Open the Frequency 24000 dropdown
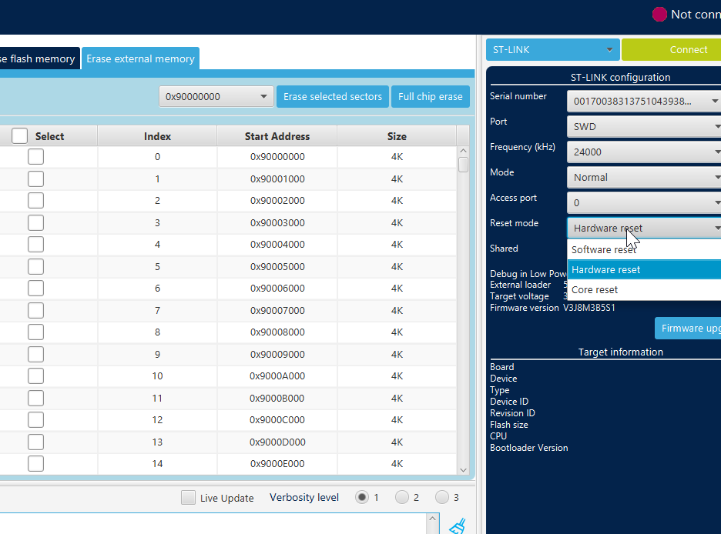Image resolution: width=721 pixels, height=534 pixels. tap(644, 152)
